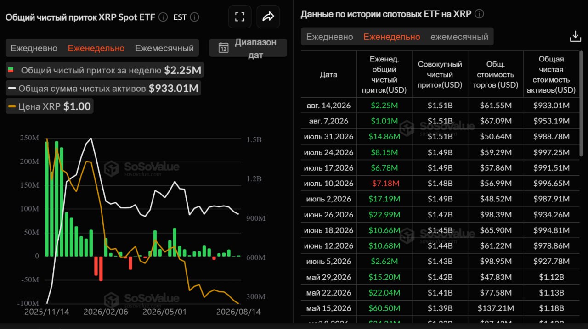Click the $953.19M net assets cell

[552, 121]
